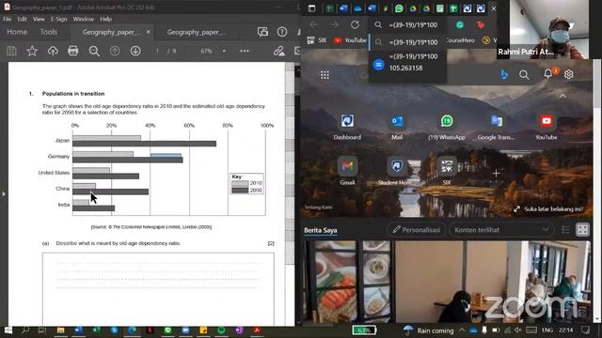This screenshot has height=338, width=602.
Task: Open the Help menu in Acrobat
Action: coord(105,19)
